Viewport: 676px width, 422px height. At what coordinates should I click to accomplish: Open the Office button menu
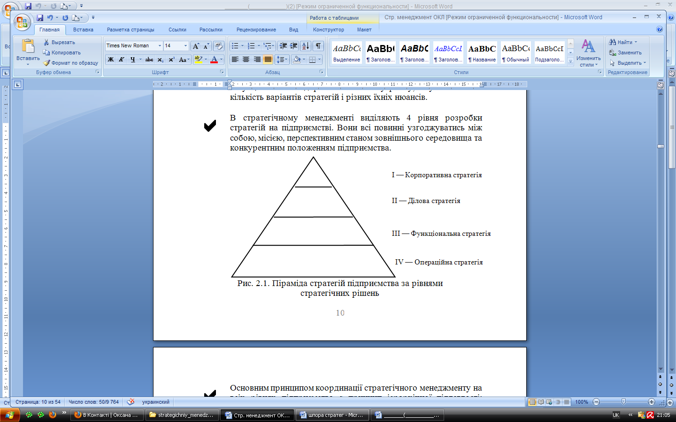[x=22, y=22]
